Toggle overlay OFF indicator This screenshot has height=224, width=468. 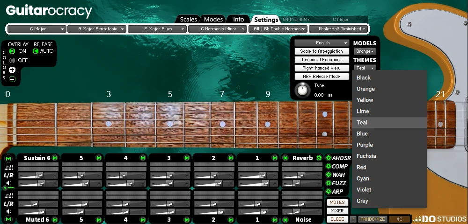(x=12, y=60)
